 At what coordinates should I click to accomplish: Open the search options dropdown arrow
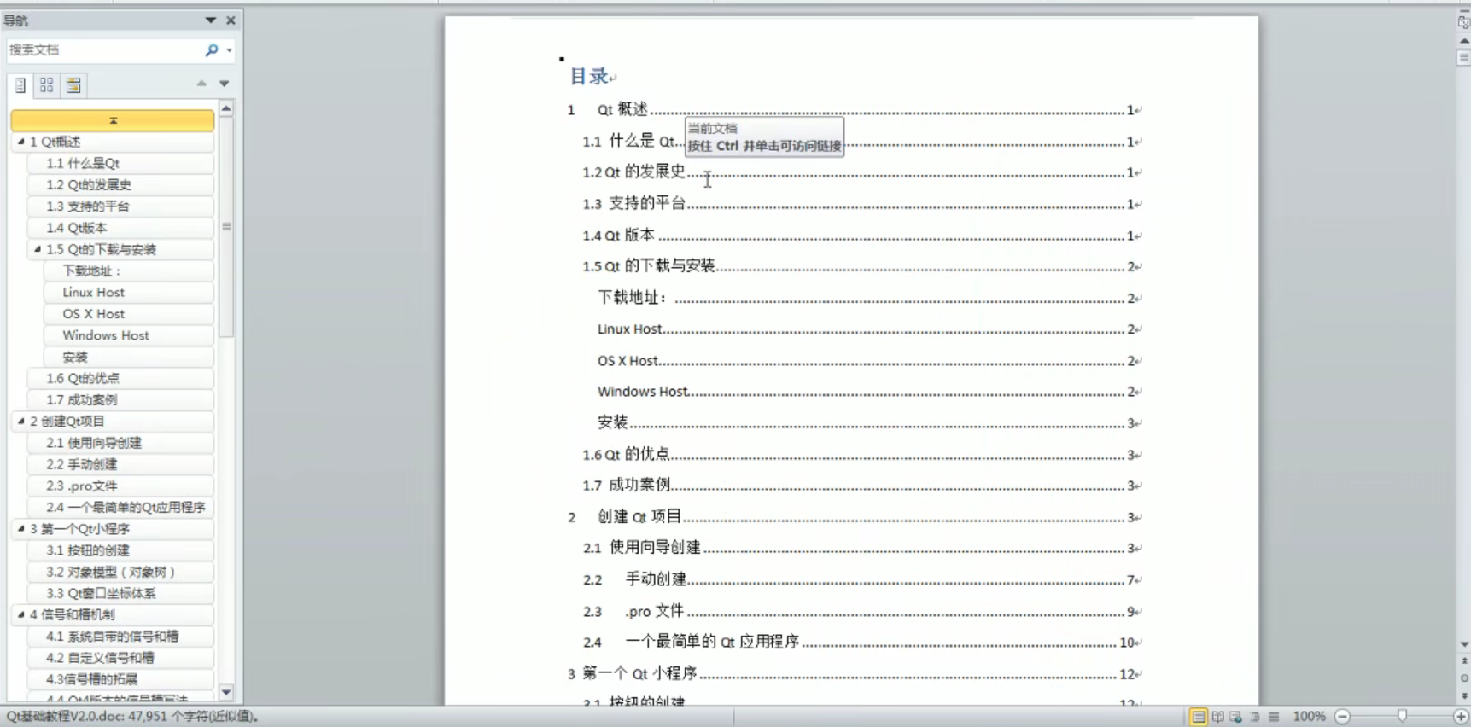(x=229, y=50)
